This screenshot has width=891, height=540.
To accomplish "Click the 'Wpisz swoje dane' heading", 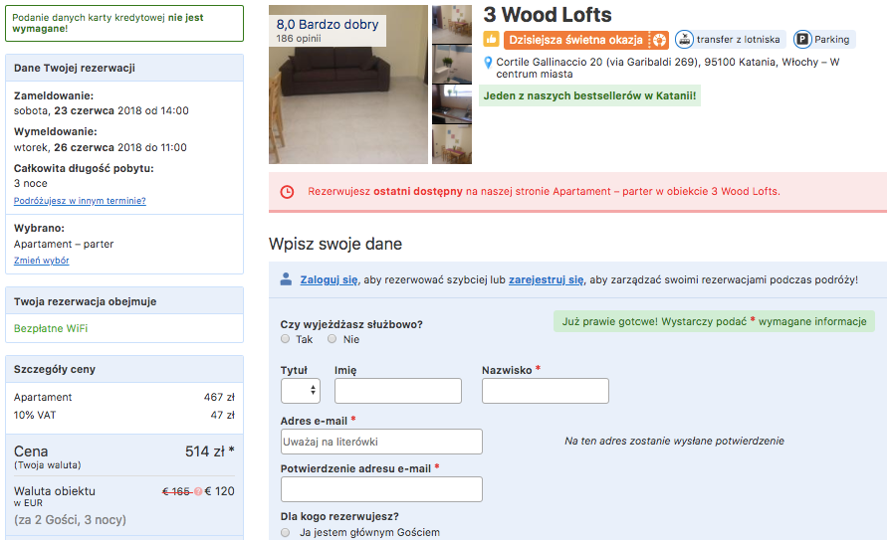I will point(335,244).
